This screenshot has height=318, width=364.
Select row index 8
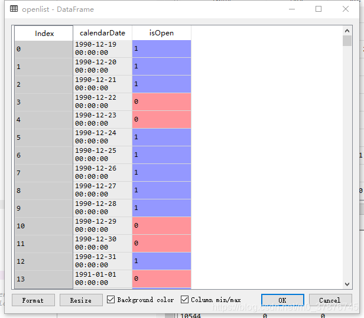[44, 191]
